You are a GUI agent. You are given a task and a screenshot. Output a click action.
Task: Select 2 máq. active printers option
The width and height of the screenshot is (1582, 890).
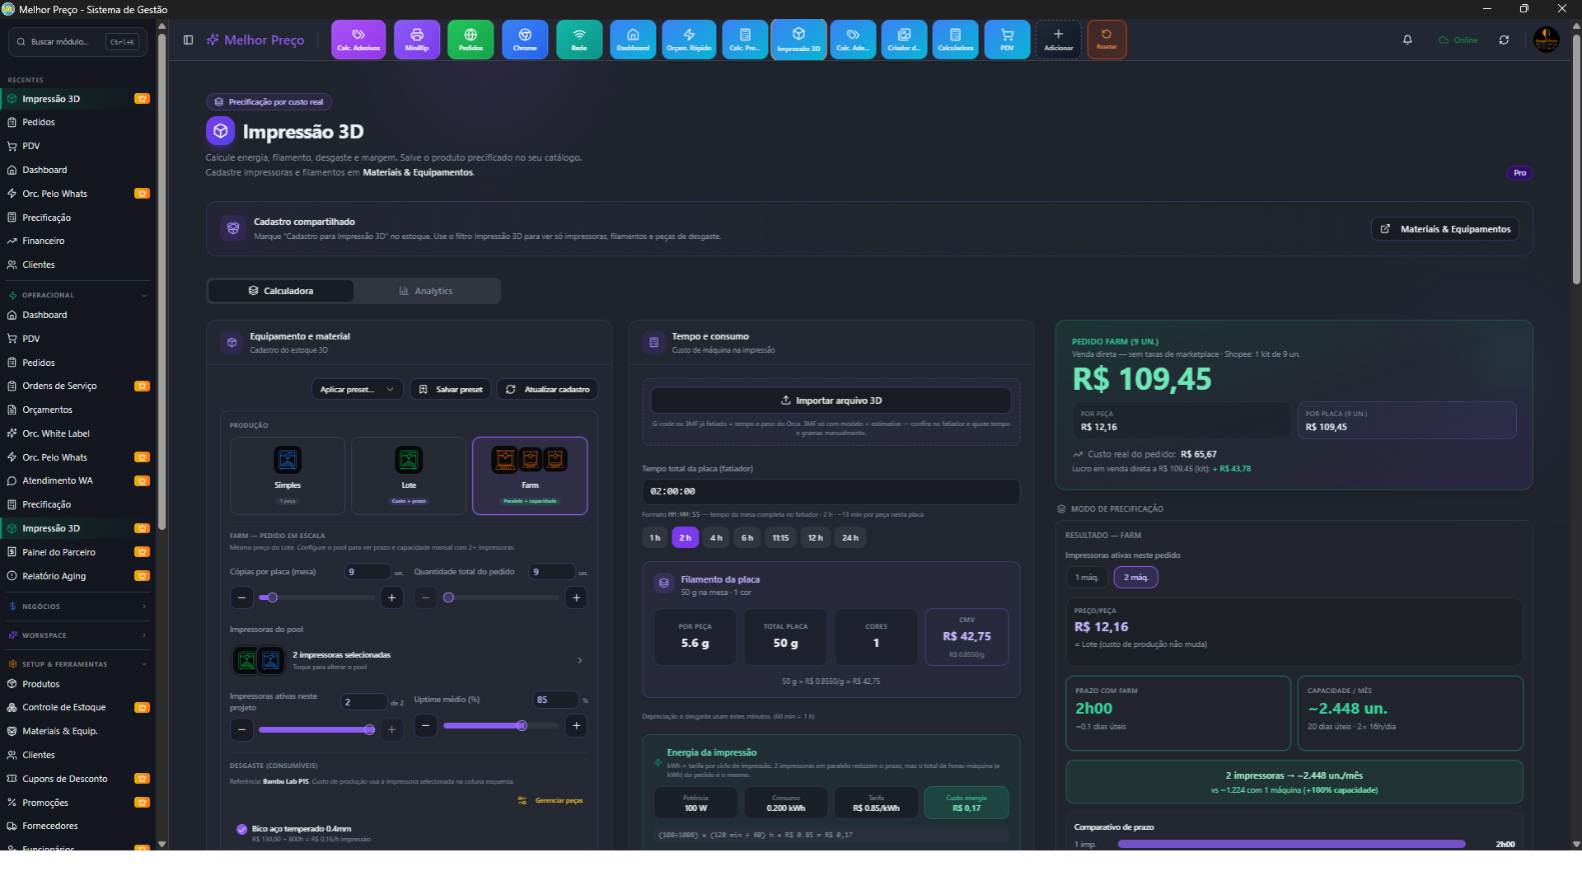click(x=1135, y=578)
